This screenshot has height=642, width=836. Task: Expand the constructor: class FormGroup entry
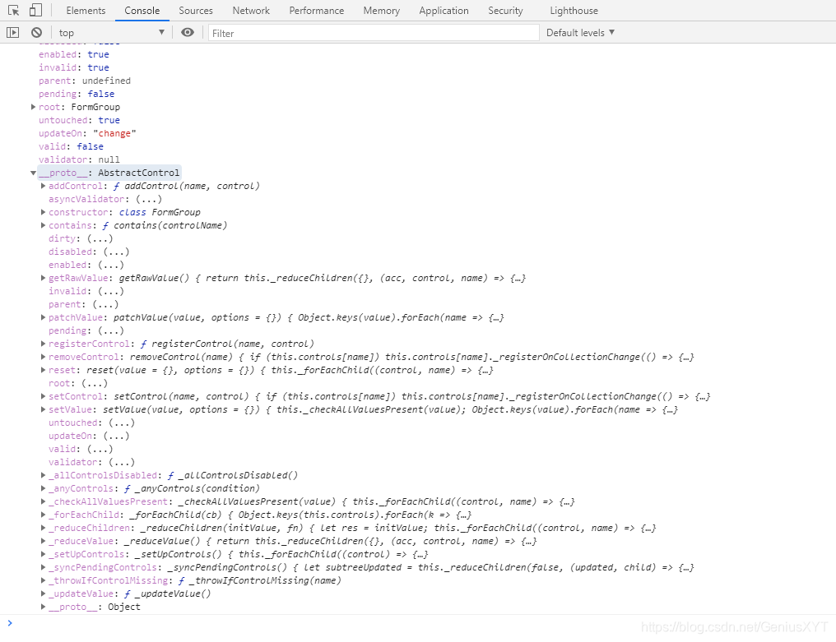(x=43, y=212)
